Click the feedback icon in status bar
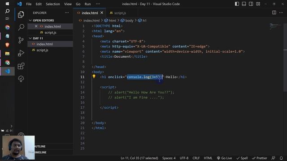This screenshot has width=287, height=161. coord(273,158)
